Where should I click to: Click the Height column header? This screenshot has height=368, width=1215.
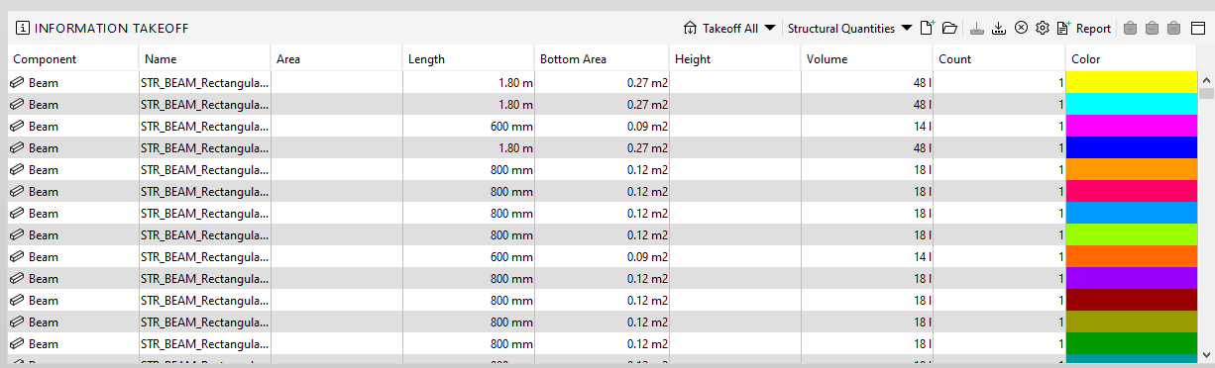pyautogui.click(x=734, y=59)
